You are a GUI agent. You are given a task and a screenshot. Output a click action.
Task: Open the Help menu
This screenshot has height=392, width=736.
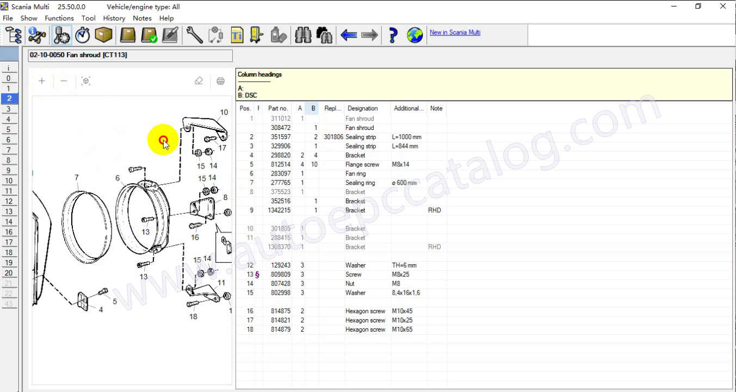tap(166, 18)
